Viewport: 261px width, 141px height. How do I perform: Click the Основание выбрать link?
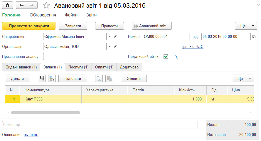[31, 135]
